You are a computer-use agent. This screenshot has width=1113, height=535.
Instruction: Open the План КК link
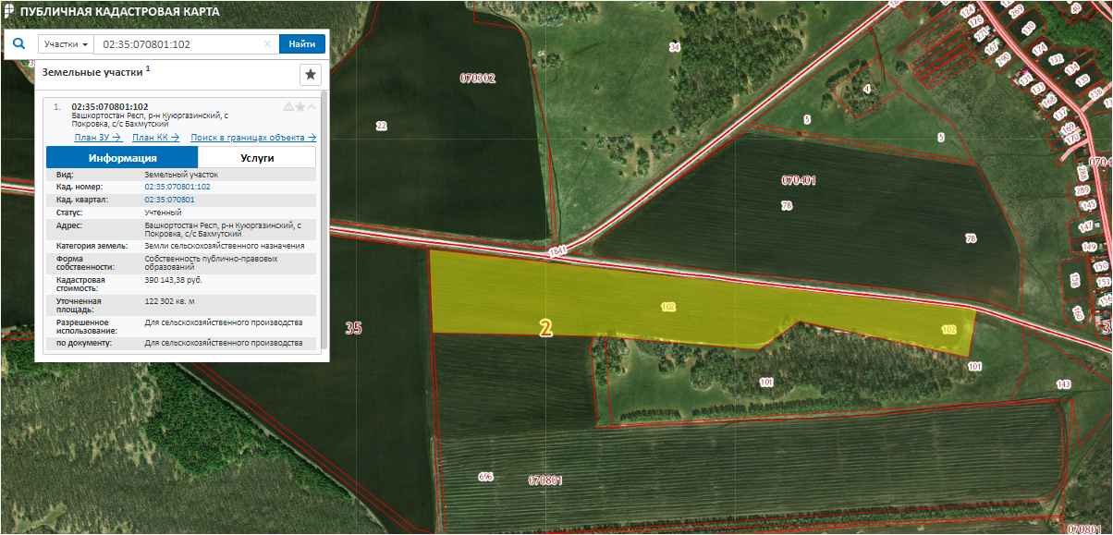(x=156, y=138)
